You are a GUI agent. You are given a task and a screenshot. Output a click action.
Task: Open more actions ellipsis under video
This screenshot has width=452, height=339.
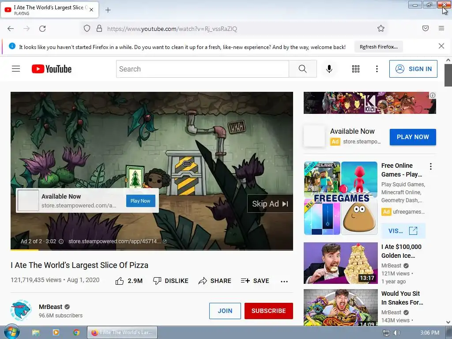coord(284,281)
